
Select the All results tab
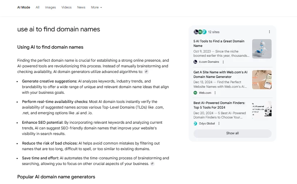click(37, 7)
